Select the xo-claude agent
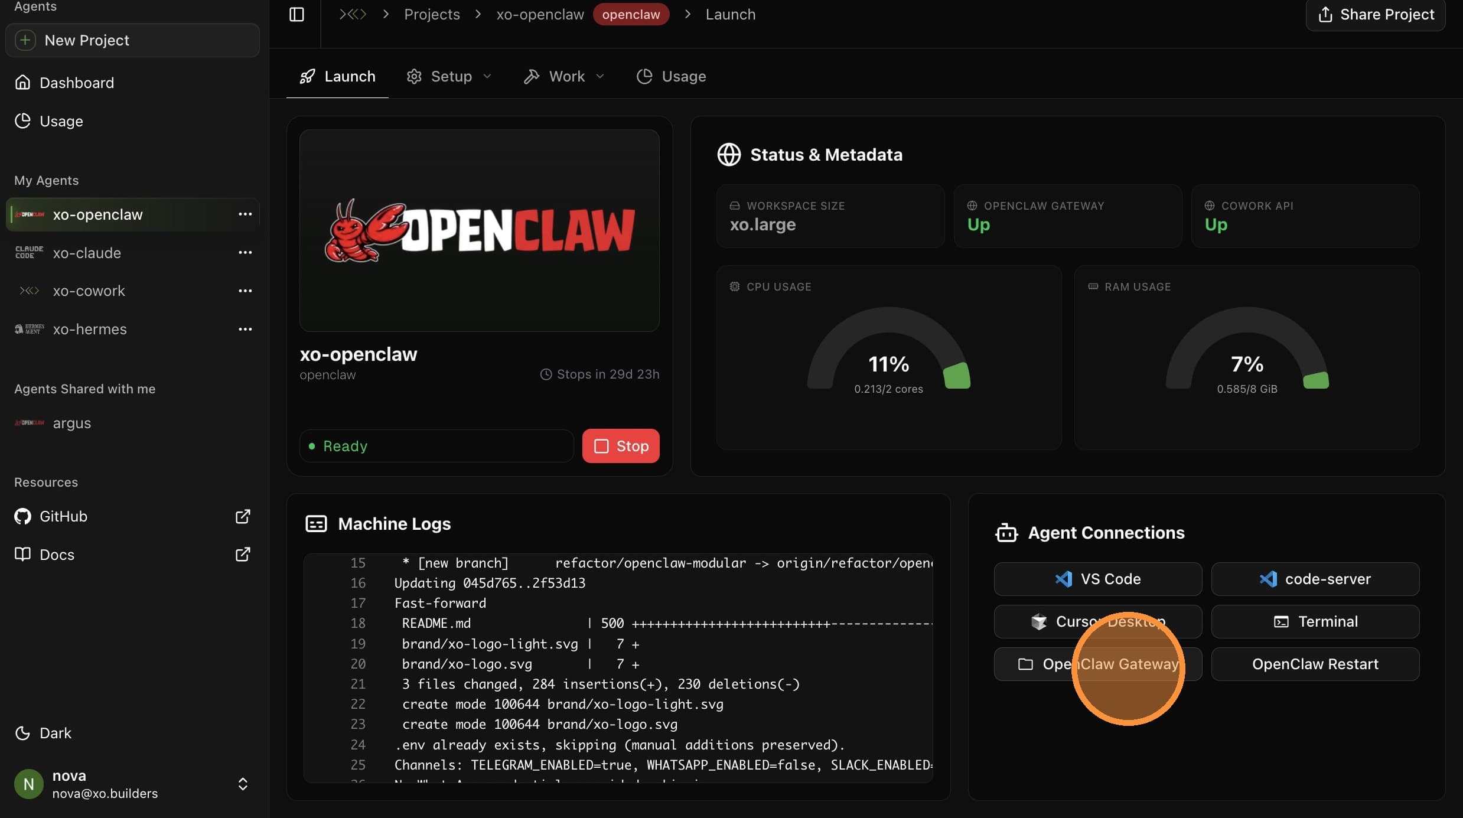This screenshot has width=1463, height=818. tap(87, 253)
